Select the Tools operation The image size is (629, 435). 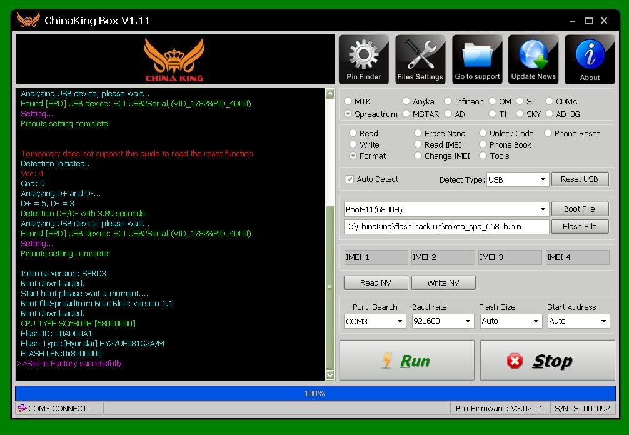coord(483,155)
